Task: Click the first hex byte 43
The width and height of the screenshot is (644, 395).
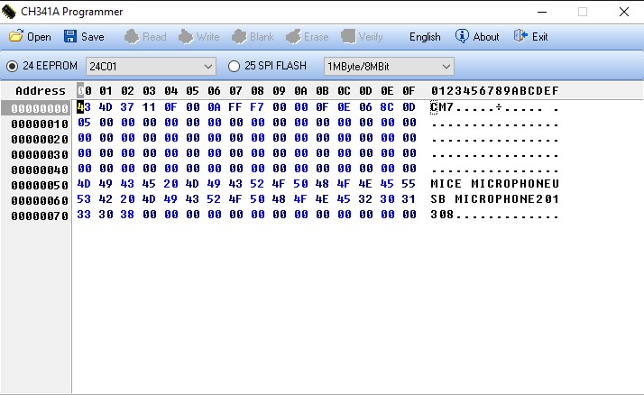Action: tap(83, 107)
